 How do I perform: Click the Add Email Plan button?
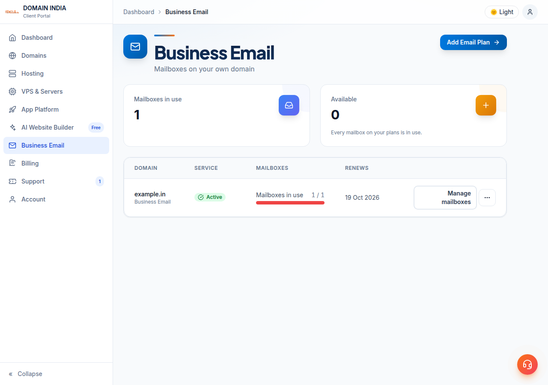tap(474, 42)
